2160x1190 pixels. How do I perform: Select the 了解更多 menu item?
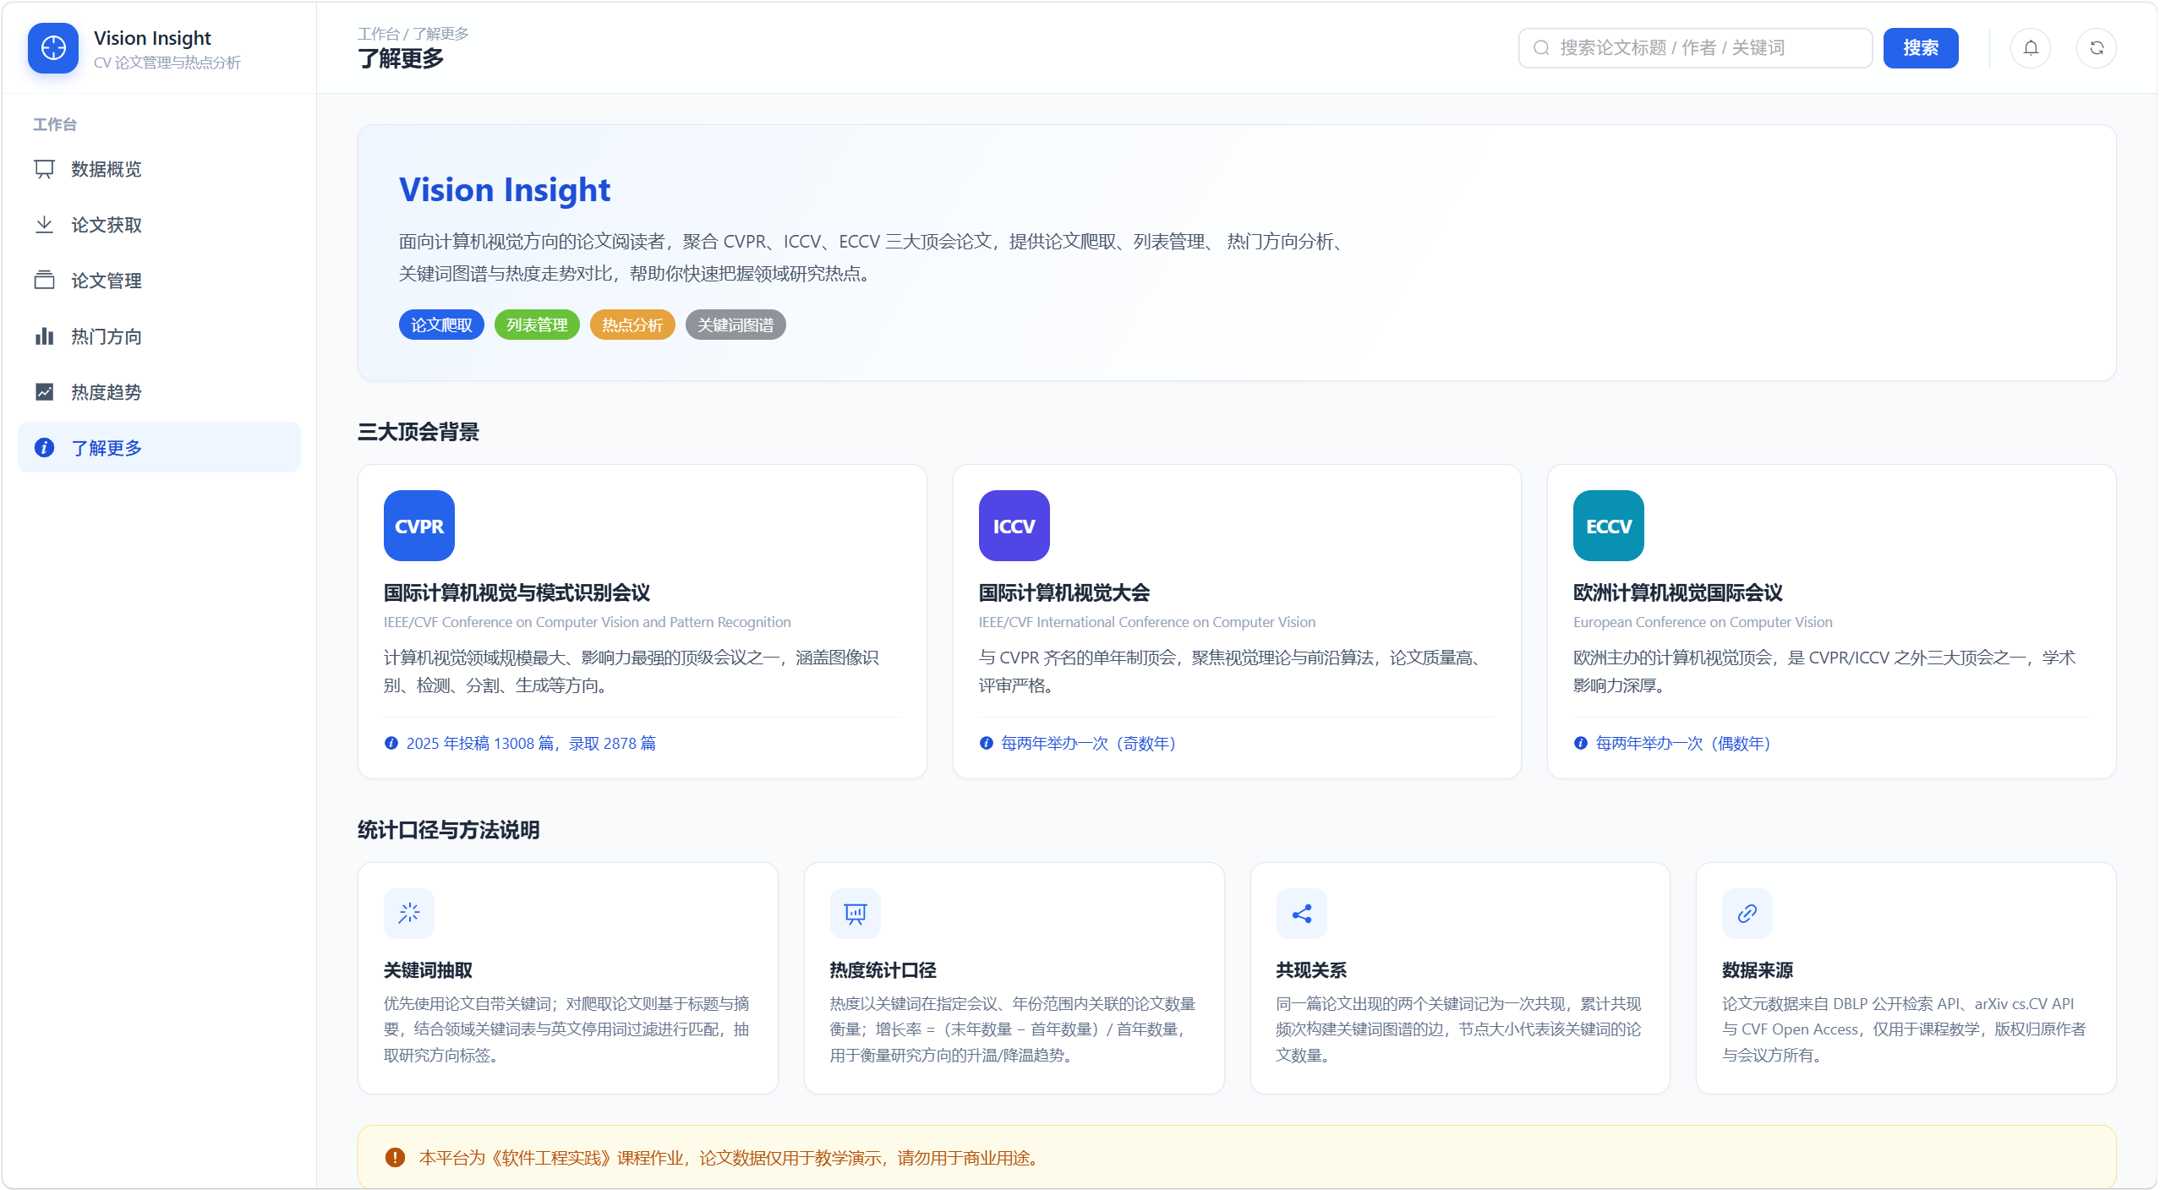159,448
